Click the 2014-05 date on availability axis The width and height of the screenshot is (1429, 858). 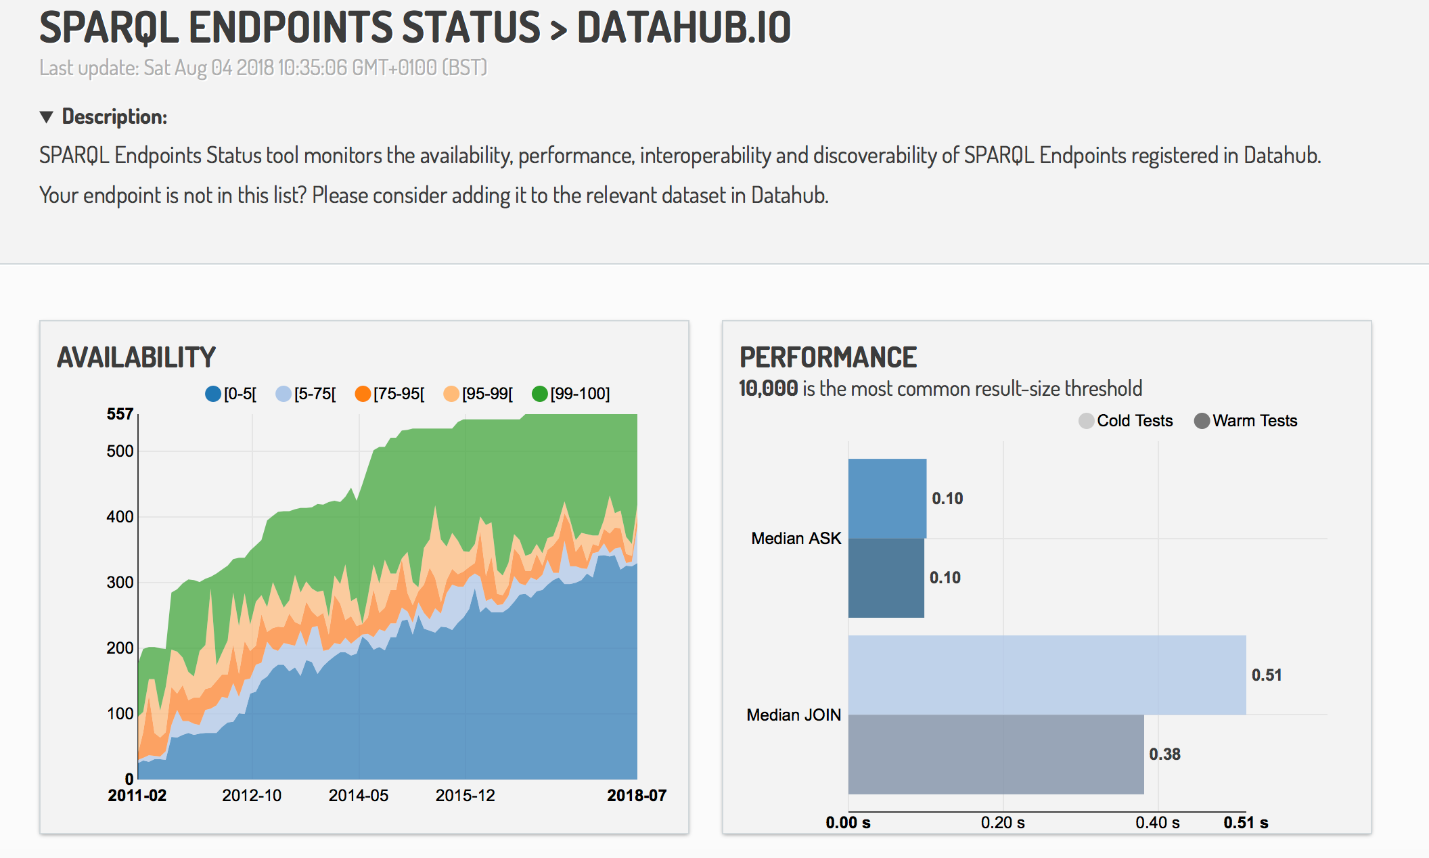[359, 796]
